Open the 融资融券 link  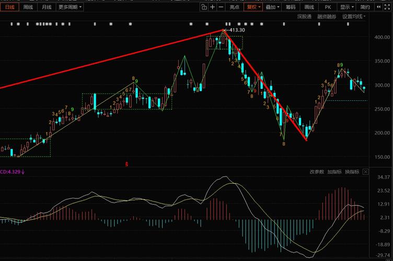(327, 17)
